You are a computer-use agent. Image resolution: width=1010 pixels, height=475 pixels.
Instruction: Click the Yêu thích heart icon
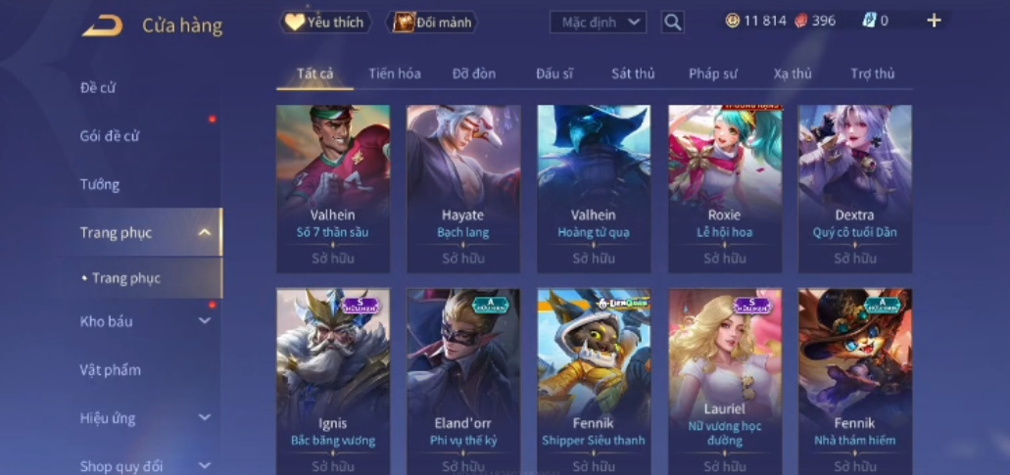pos(295,23)
